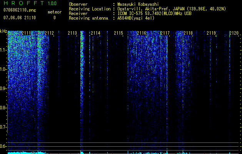Viewport: 242px width, 154px height.
Task: Click the 2120 time marker
Action: pyautogui.click(x=234, y=33)
